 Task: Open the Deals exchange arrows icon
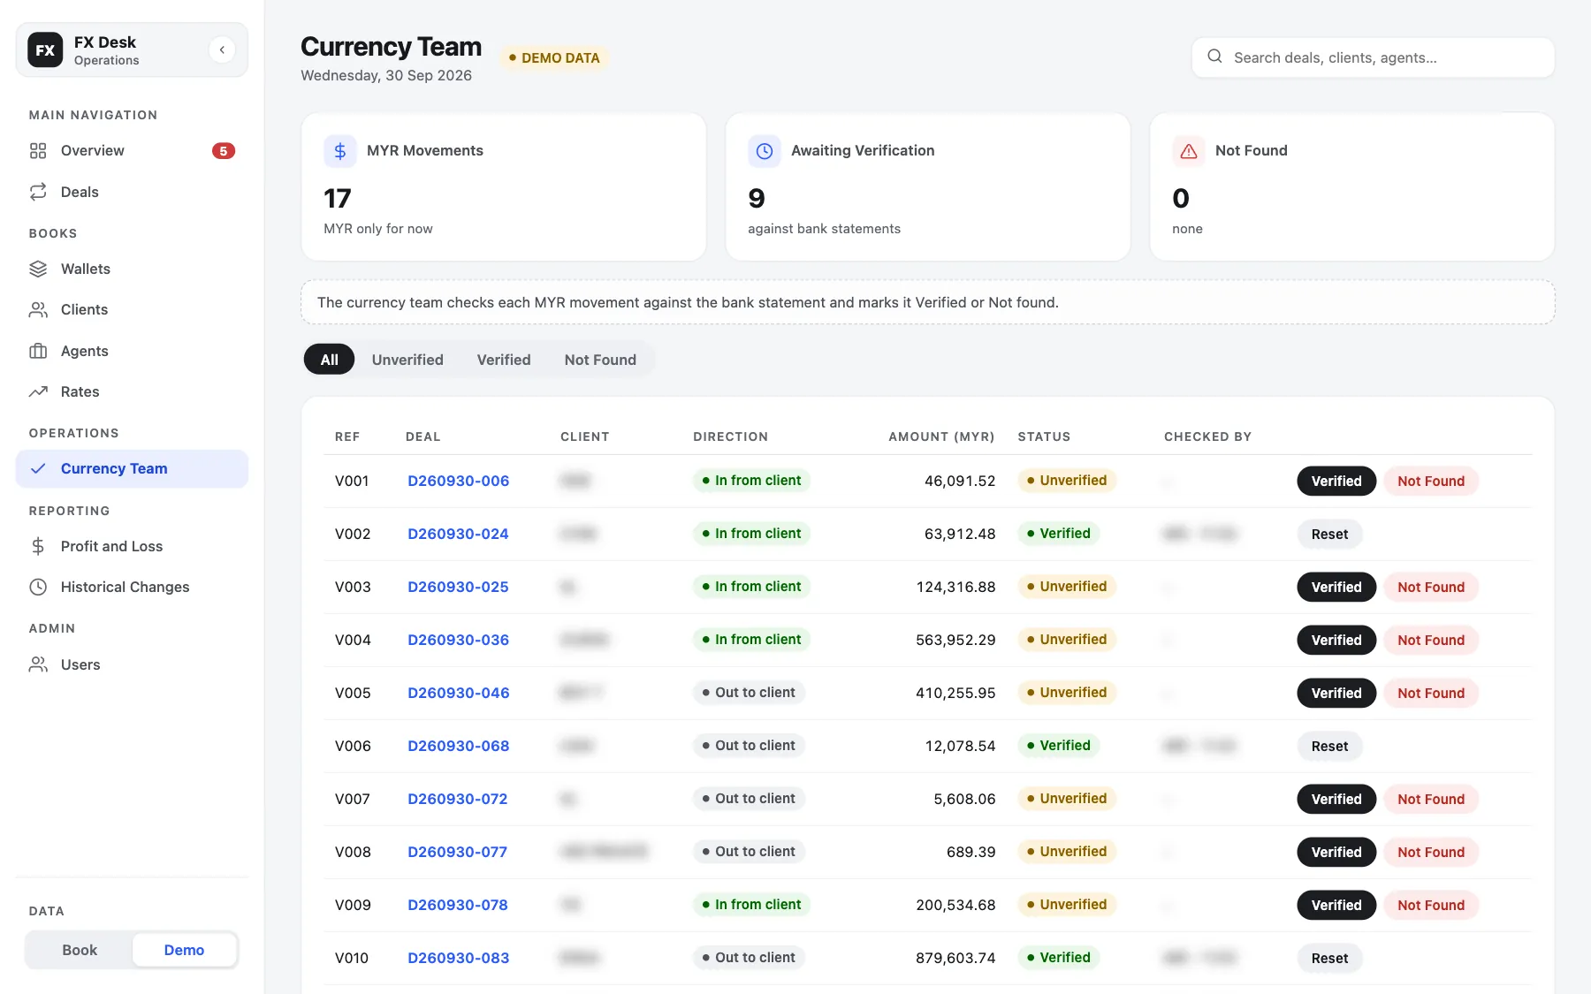click(x=38, y=192)
